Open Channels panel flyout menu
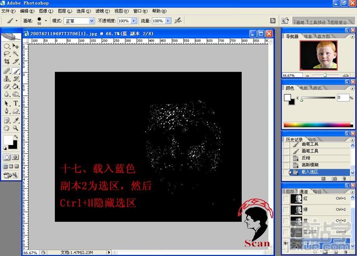 pyautogui.click(x=352, y=192)
